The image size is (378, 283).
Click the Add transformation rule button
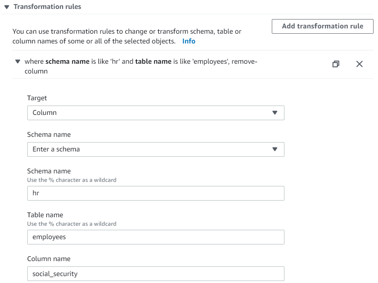322,26
